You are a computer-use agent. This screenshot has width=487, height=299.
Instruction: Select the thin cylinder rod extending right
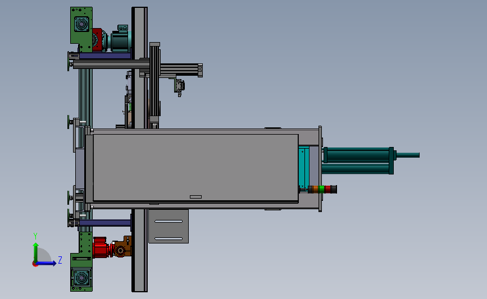[408, 155]
